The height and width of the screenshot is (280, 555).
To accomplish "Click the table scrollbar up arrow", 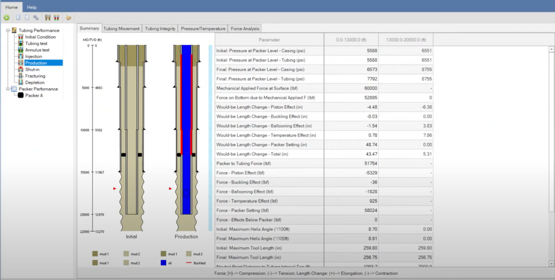I will tap(551, 49).
